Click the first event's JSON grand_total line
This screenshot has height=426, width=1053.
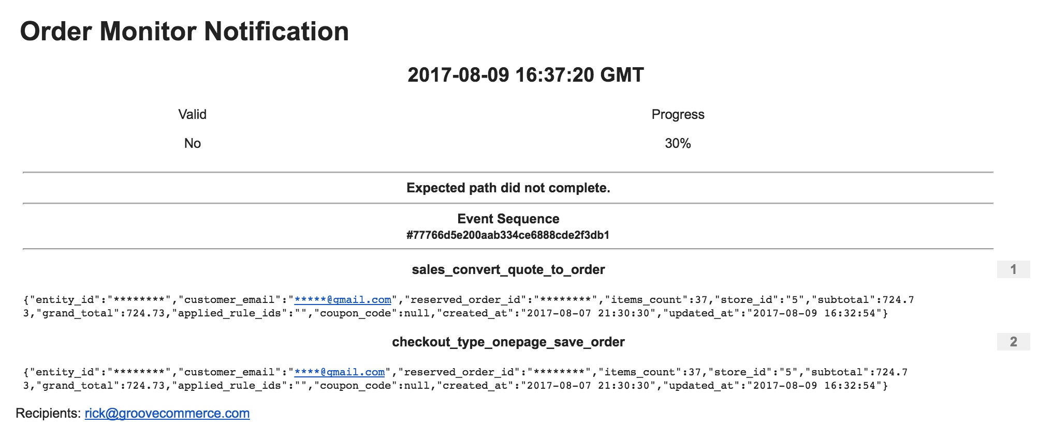click(x=456, y=313)
